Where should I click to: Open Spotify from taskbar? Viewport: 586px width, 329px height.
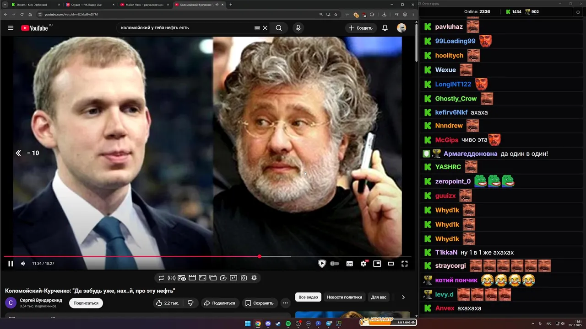(288, 324)
